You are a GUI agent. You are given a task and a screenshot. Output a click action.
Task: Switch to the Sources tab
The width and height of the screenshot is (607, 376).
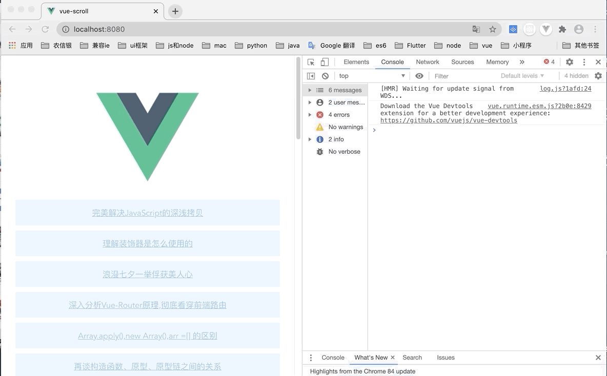462,62
